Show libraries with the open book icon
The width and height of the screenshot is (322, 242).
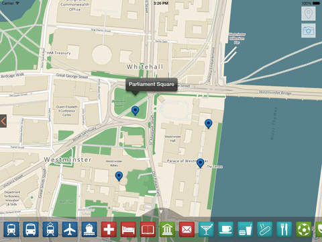(x=148, y=229)
